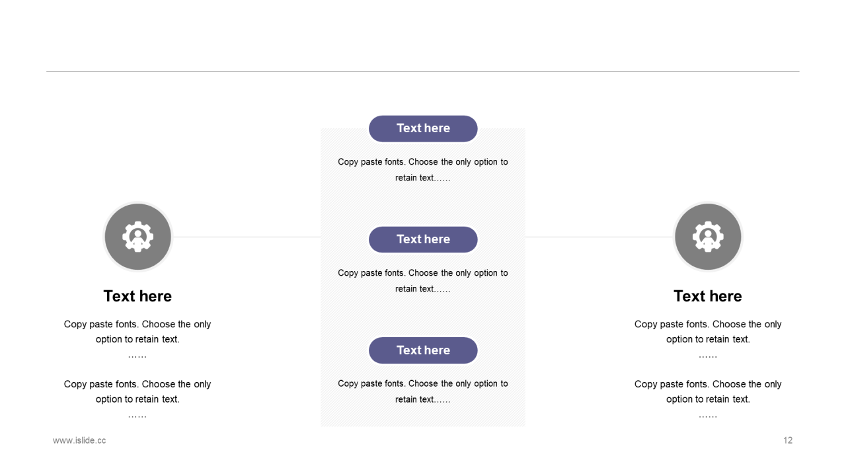The image size is (846, 476).
Task: Select the bottom purple Text here pill
Action: click(x=423, y=350)
